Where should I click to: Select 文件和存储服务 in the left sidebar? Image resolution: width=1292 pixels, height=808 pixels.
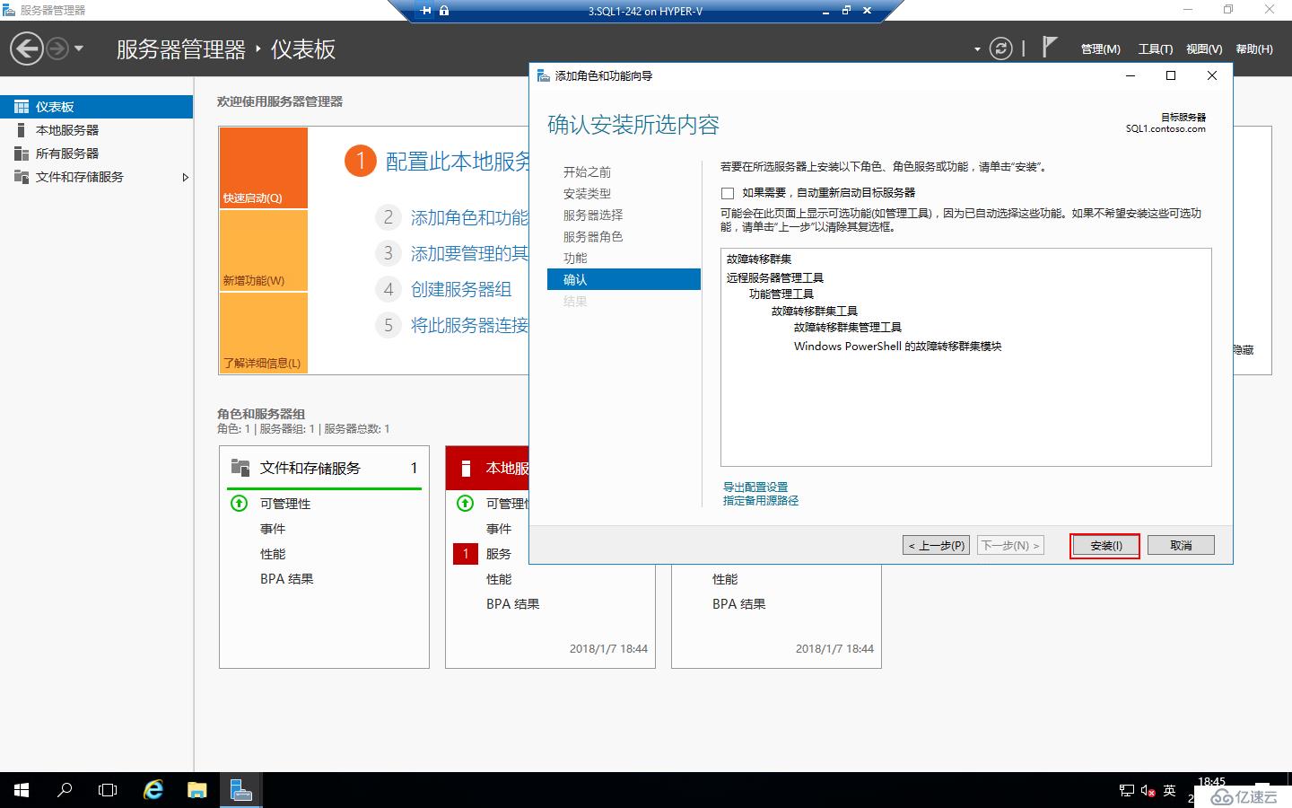click(96, 177)
